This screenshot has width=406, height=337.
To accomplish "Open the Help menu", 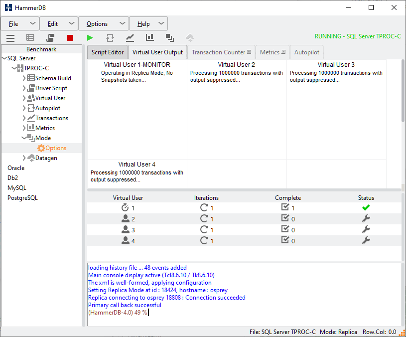I will pos(148,24).
